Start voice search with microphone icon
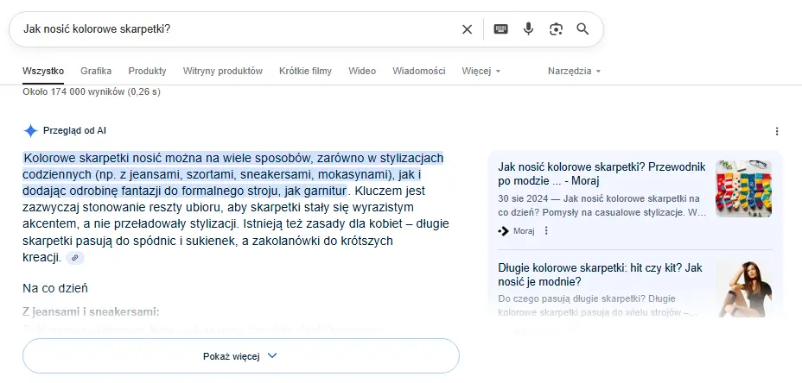This screenshot has width=802, height=383. click(x=528, y=29)
